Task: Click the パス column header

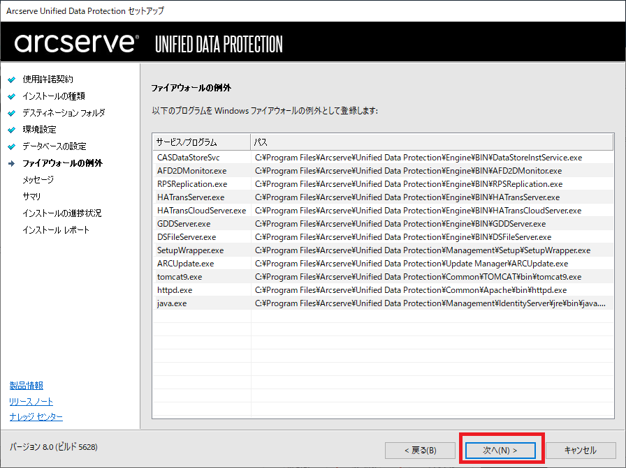Action: pyautogui.click(x=432, y=142)
